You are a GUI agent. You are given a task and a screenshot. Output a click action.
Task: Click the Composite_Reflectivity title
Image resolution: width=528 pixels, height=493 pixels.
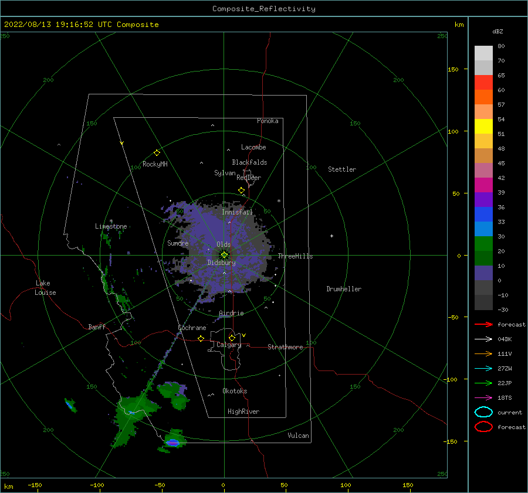[264, 9]
